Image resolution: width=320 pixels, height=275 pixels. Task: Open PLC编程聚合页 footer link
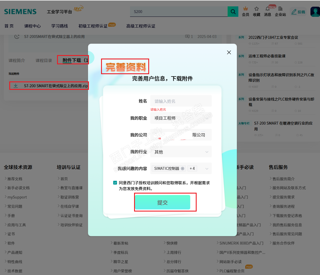pos(232,271)
